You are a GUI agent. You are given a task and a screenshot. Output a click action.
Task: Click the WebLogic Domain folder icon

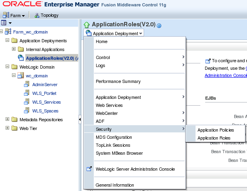[x=14, y=67]
